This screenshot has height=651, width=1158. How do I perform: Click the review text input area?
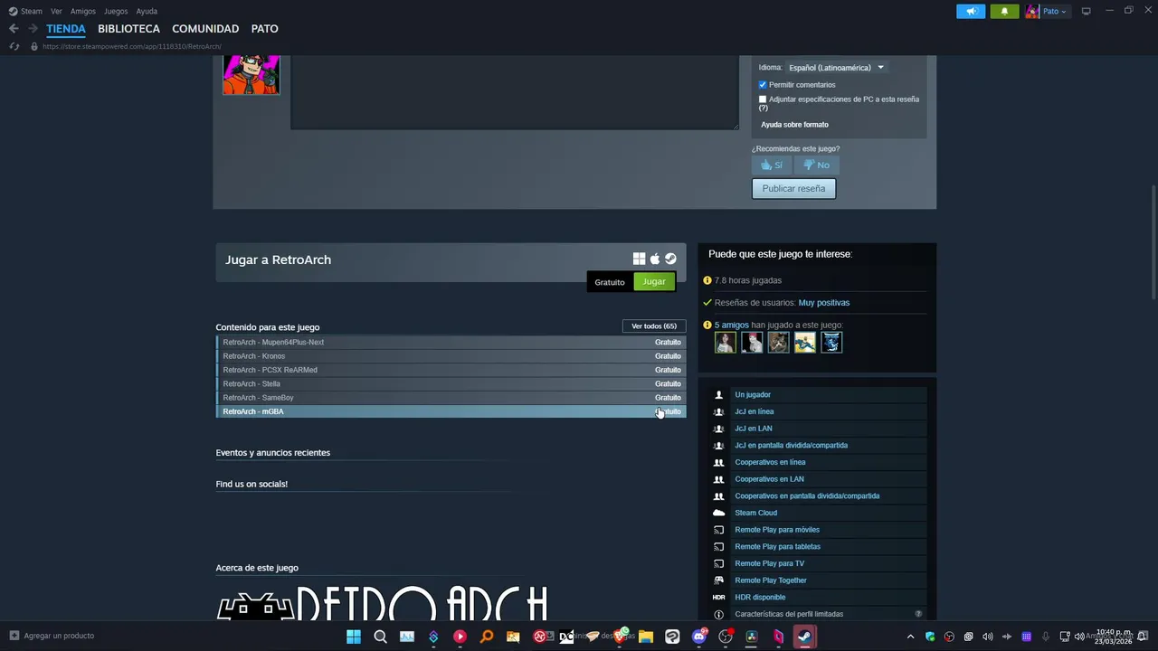pos(514,92)
